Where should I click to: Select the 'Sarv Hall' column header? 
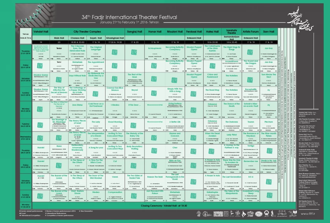pos(268,32)
